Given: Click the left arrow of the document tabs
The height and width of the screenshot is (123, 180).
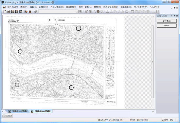Looking at the screenshot, I should (x=3, y=112).
